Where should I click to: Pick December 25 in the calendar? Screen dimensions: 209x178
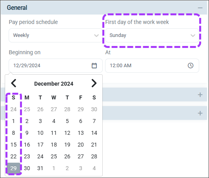[x=54, y=156]
